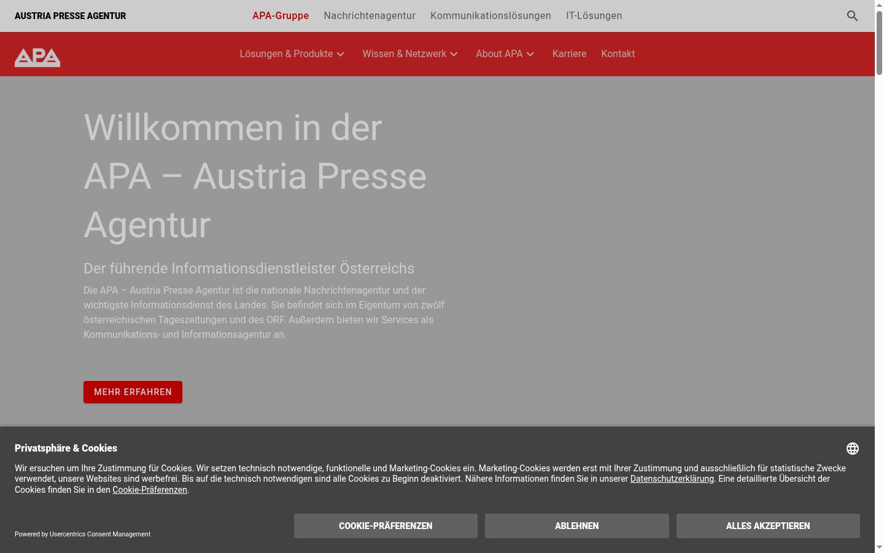Open the search magnifier icon

852,16
